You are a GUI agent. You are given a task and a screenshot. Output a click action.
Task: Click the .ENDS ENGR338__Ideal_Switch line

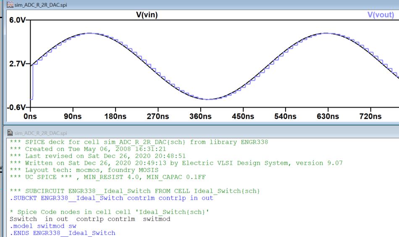pyautogui.click(x=62, y=233)
